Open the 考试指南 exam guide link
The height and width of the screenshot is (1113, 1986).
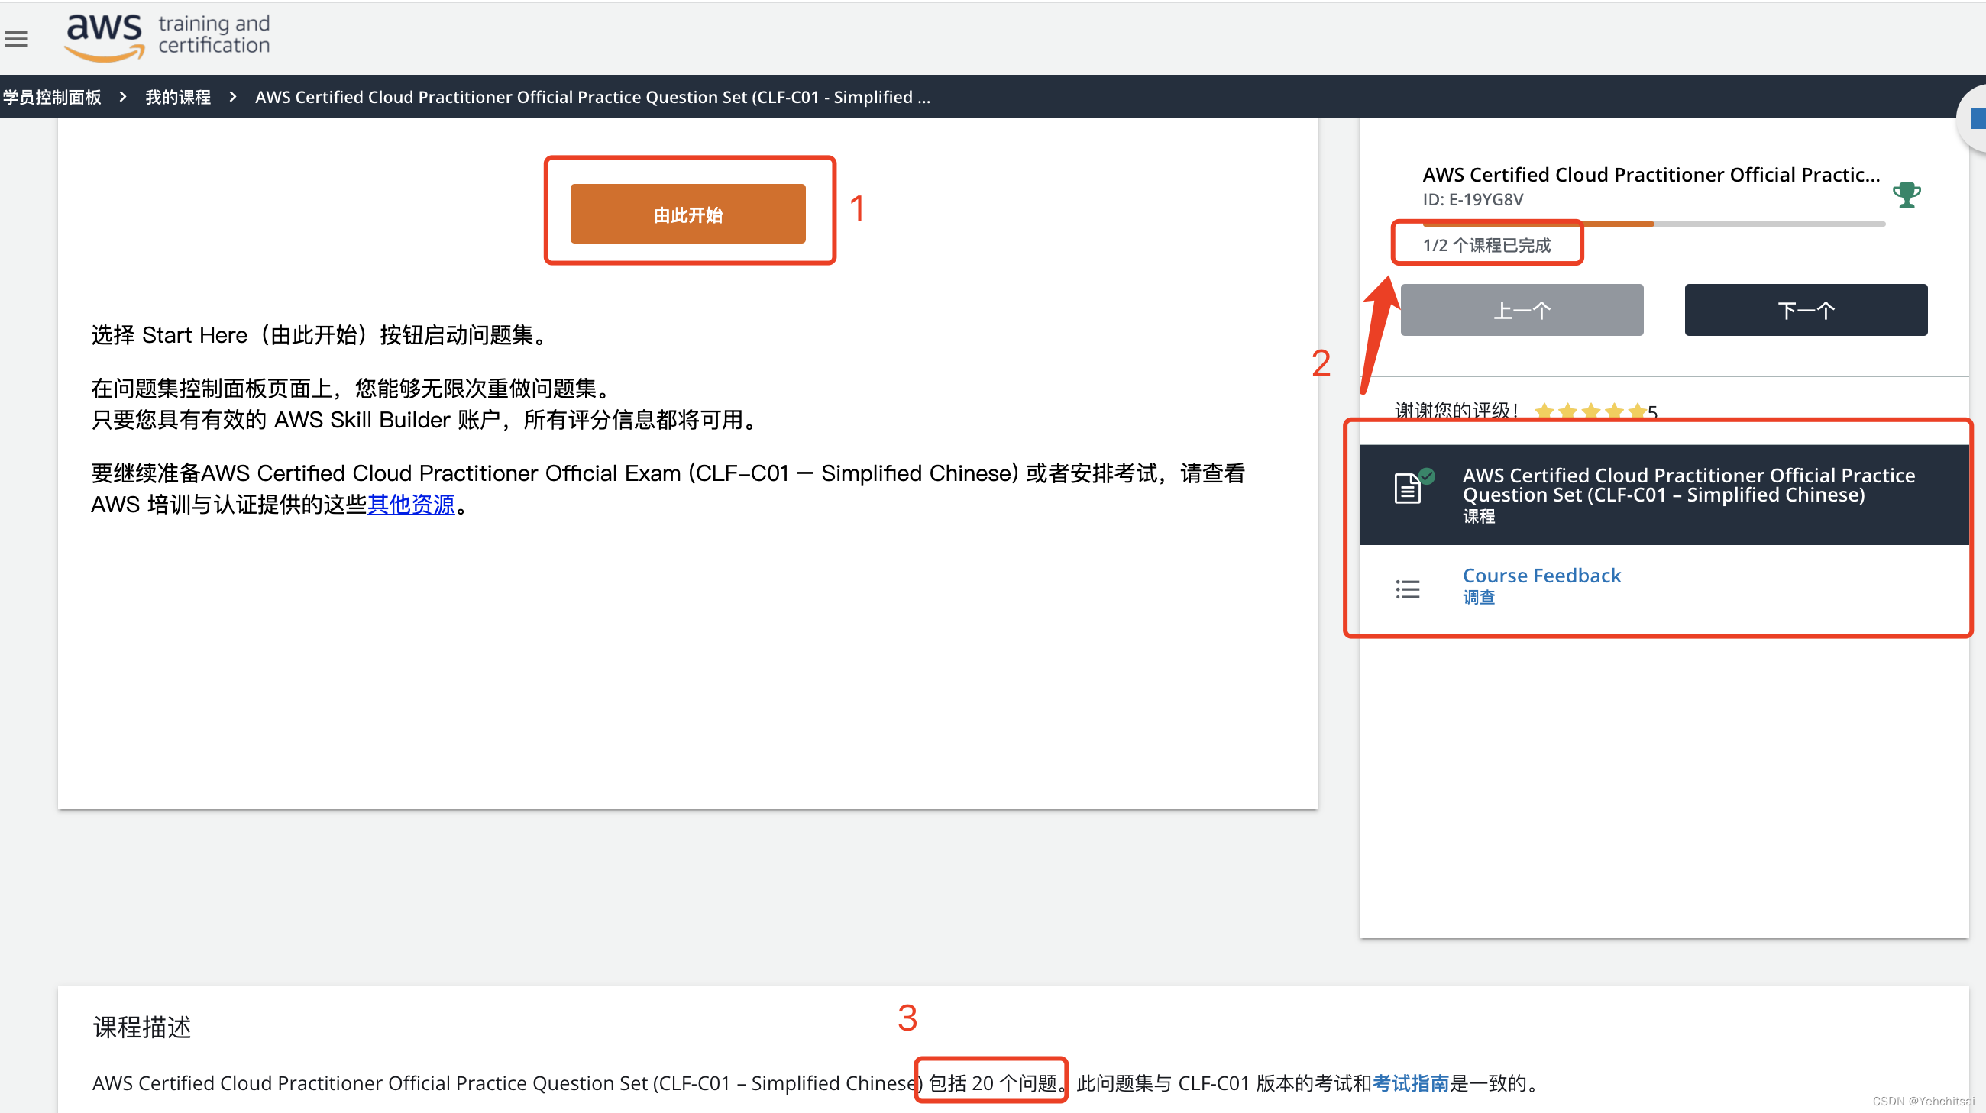click(1410, 1083)
